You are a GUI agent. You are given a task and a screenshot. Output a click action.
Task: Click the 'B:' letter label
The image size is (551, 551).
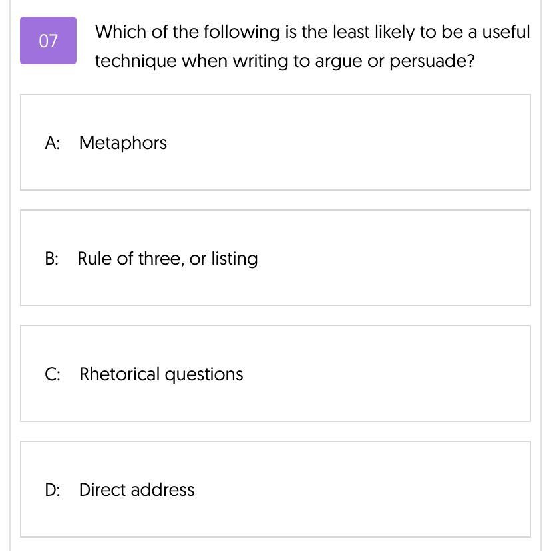pos(52,259)
